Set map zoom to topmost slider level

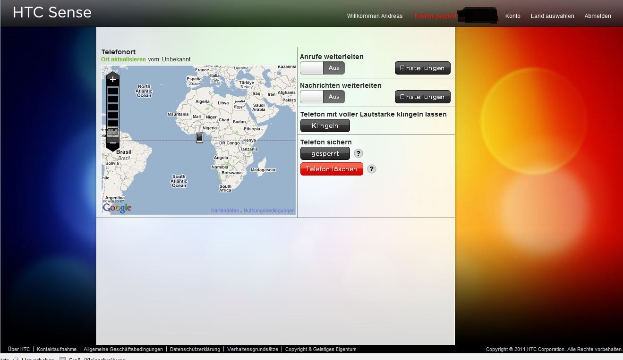click(112, 91)
